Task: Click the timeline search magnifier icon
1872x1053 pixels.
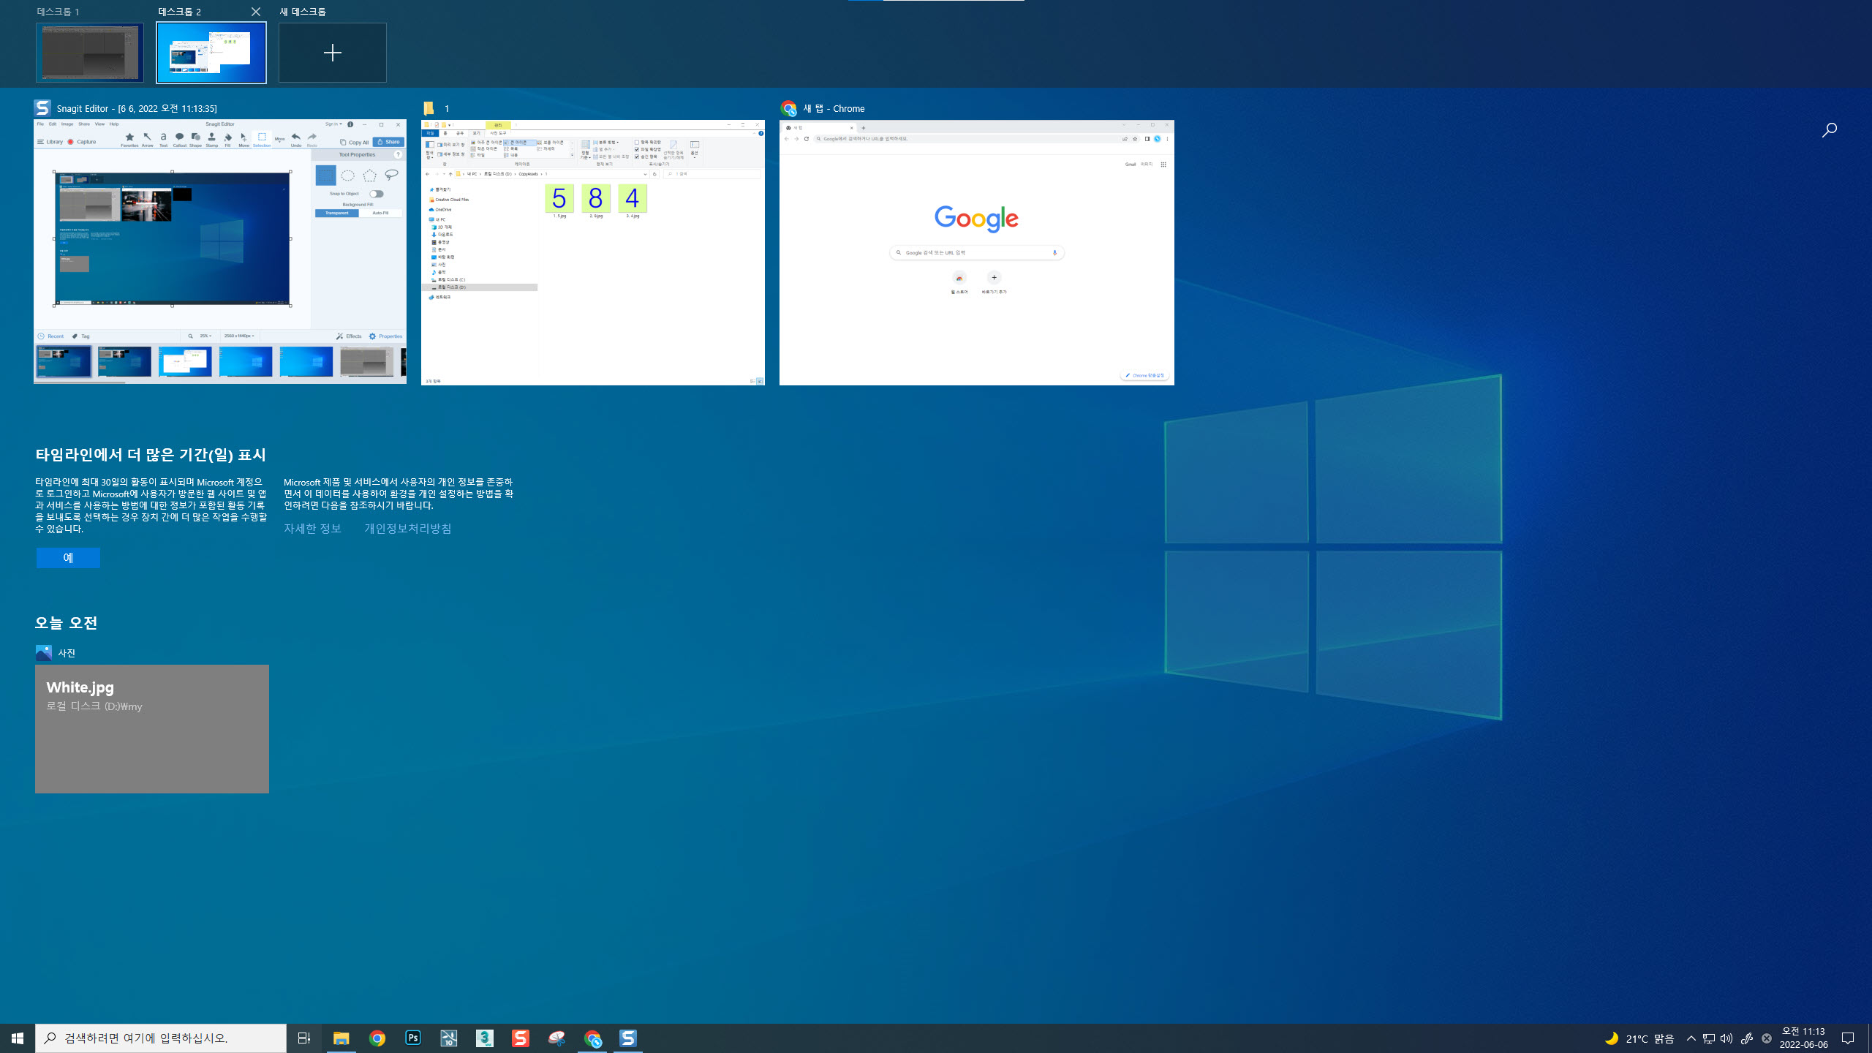Action: point(1829,130)
